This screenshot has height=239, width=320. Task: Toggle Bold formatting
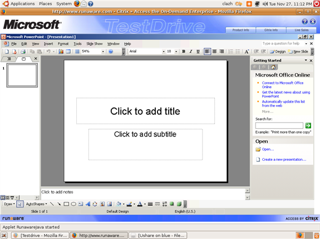(x=184, y=52)
